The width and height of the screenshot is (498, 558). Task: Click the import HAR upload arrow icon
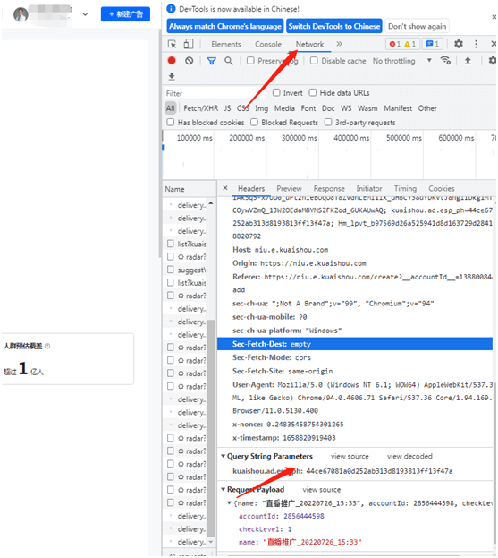[x=468, y=61]
